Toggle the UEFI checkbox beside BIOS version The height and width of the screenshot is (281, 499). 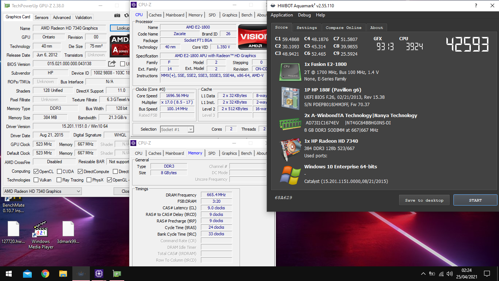coord(122,64)
